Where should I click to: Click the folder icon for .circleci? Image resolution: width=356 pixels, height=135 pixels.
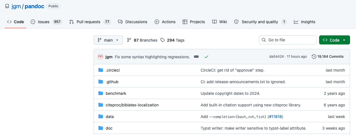click(101, 70)
